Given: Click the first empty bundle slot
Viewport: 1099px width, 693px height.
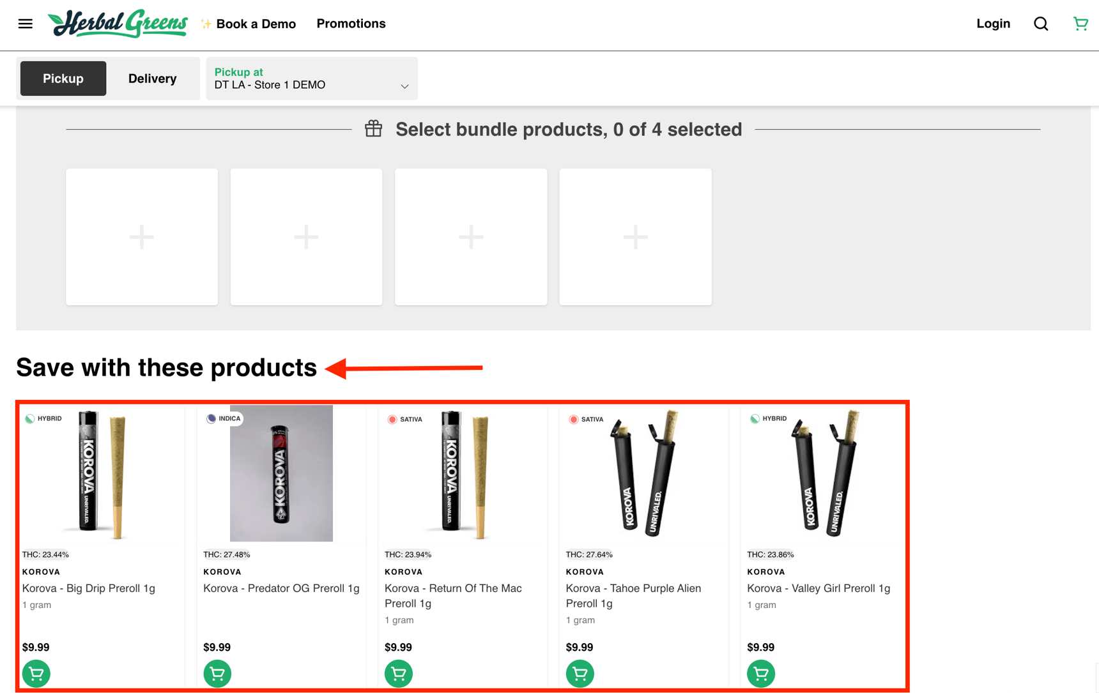Looking at the screenshot, I should click(x=141, y=236).
